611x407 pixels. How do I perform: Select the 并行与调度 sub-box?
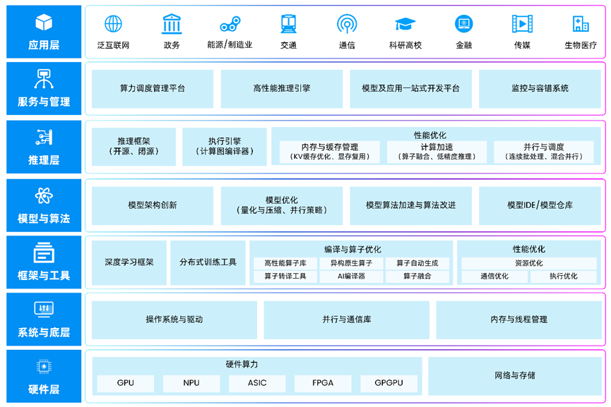[544, 152]
